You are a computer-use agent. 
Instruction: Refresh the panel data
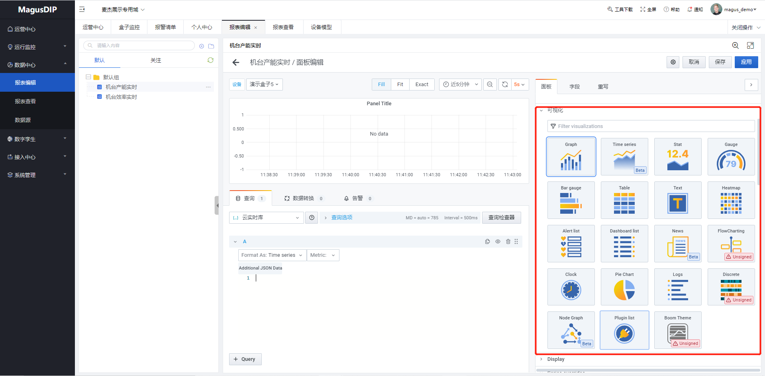[x=505, y=85]
